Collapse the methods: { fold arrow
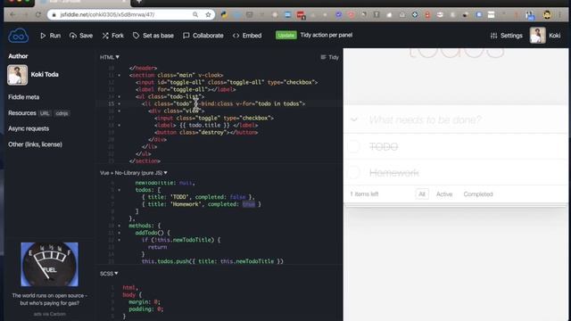Screen dimensions: 571x321 pos(120,226)
